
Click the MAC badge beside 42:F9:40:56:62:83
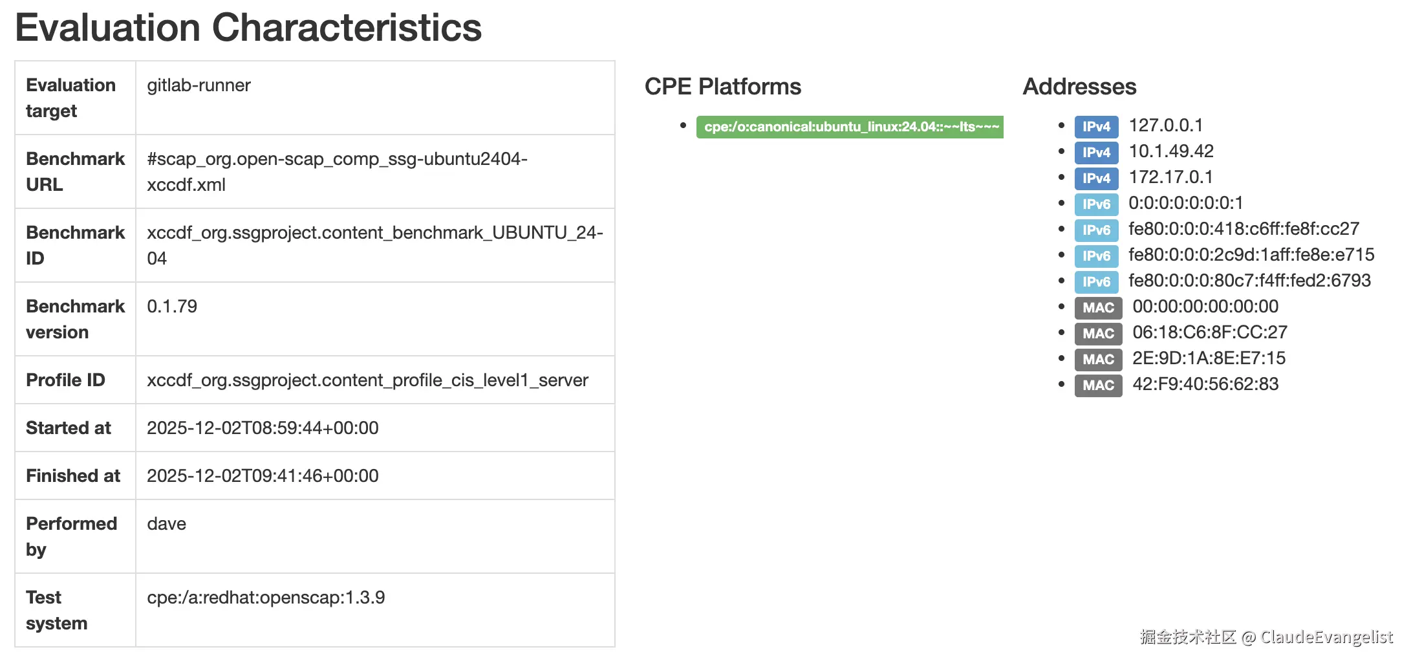1098,386
